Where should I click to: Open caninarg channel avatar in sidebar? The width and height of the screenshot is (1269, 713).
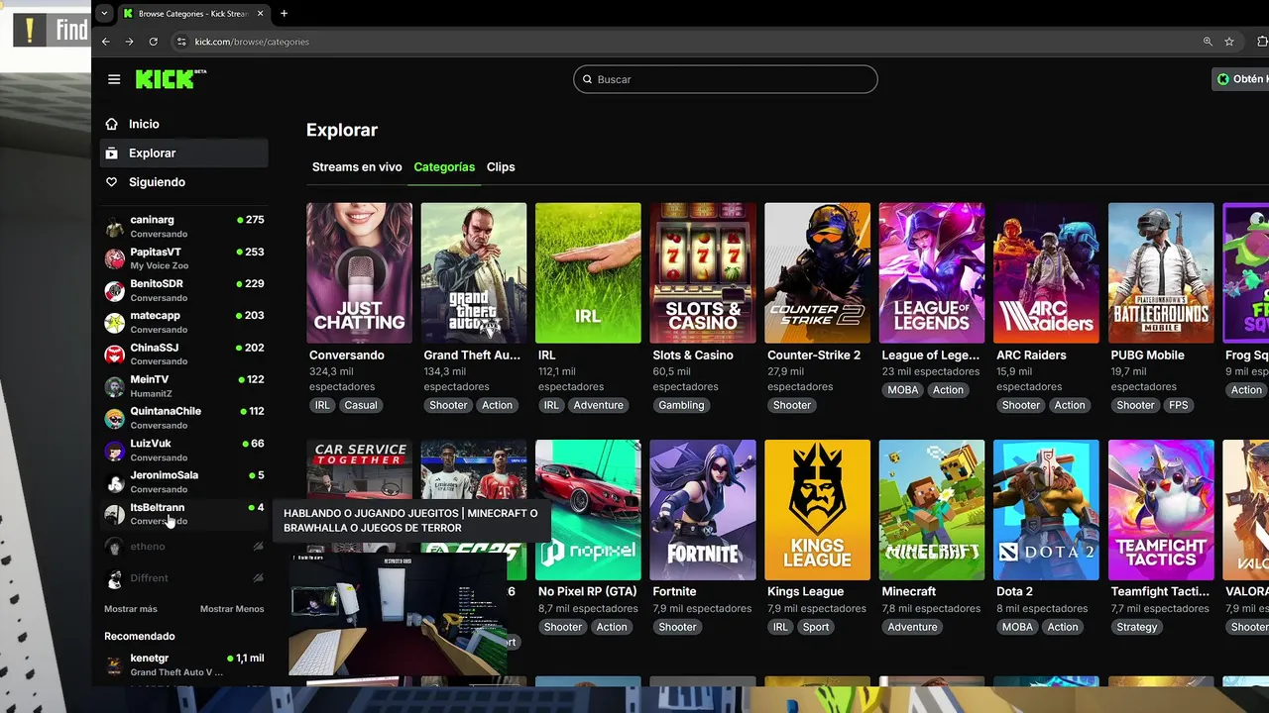coord(115,227)
